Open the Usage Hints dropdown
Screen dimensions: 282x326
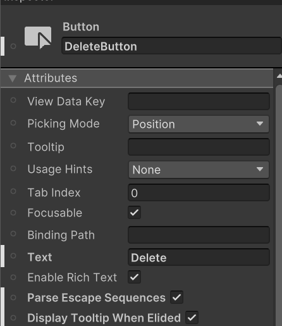(x=199, y=170)
